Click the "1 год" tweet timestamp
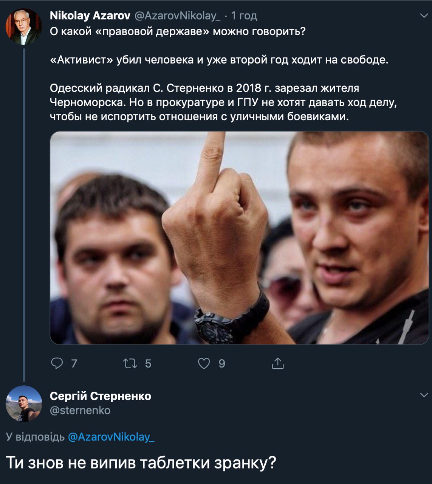The image size is (432, 484). (244, 16)
